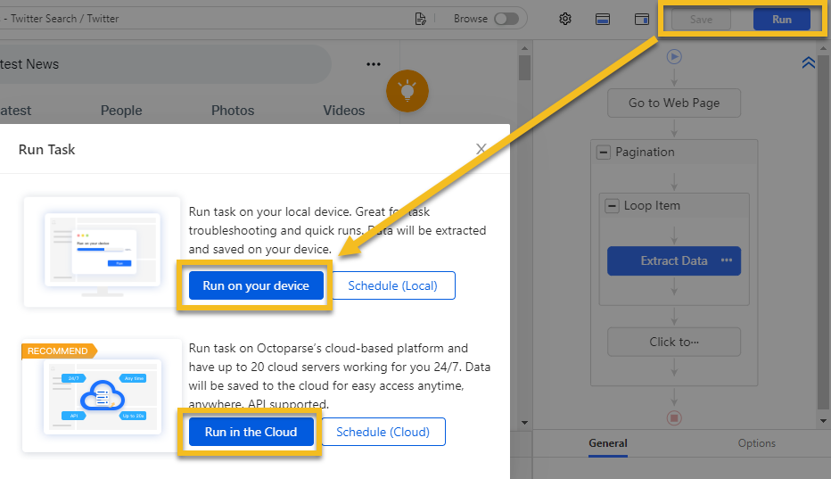Click the RECOMMEND badge label
The image size is (831, 479).
tap(58, 351)
